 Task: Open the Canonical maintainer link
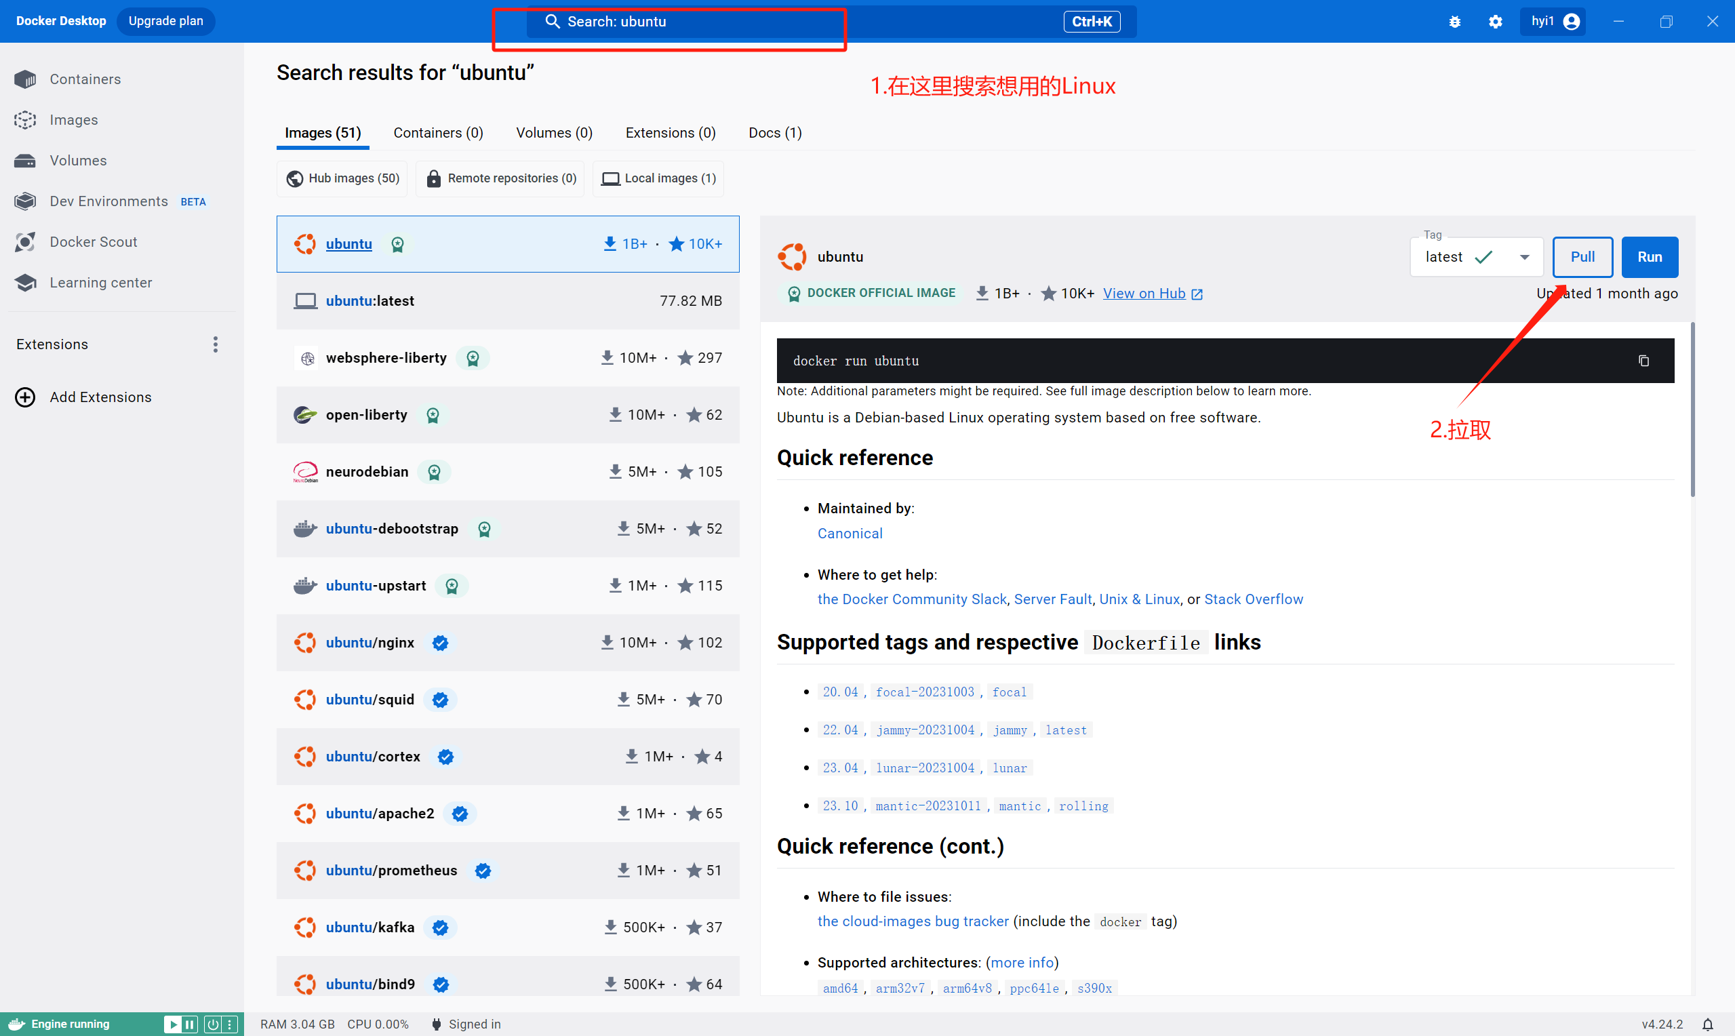click(x=850, y=534)
